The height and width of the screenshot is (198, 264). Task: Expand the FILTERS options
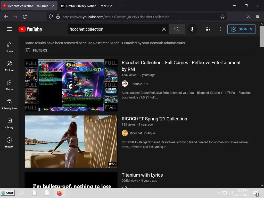coord(36,50)
